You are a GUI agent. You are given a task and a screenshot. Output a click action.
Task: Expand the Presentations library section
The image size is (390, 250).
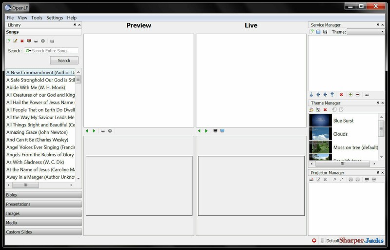pos(43,204)
